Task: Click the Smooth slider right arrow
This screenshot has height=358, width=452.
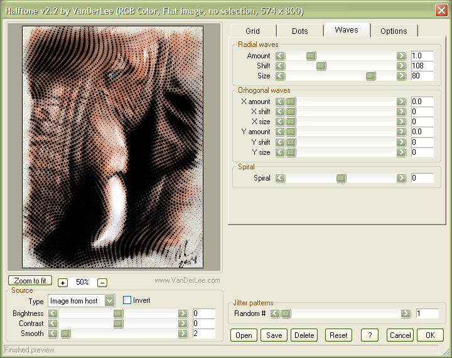Action: coord(182,334)
